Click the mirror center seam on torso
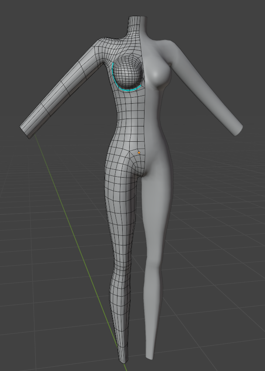The width and height of the screenshot is (265, 371). click(x=144, y=109)
